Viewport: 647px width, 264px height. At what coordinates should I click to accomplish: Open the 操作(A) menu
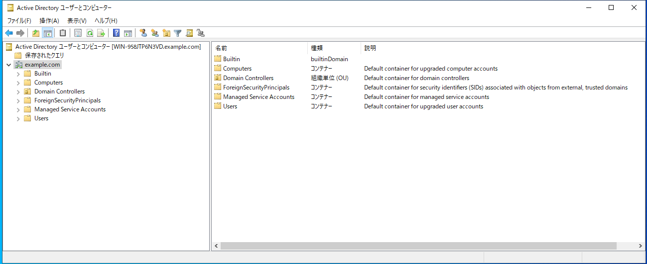pyautogui.click(x=49, y=20)
